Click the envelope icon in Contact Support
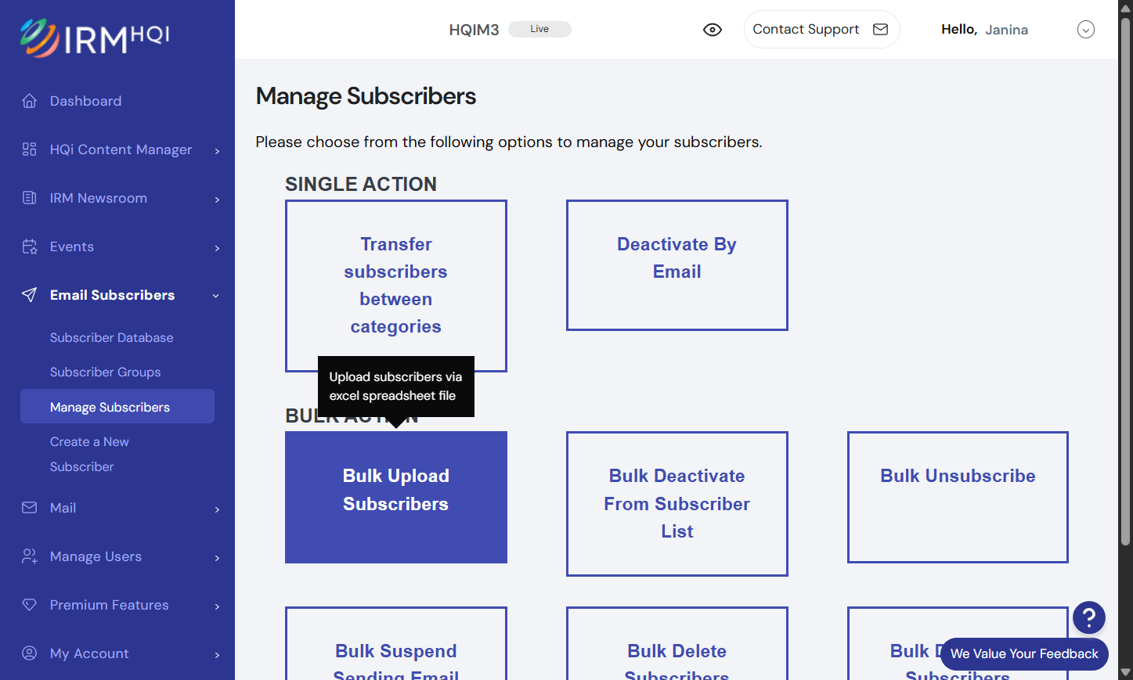 pyautogui.click(x=880, y=30)
